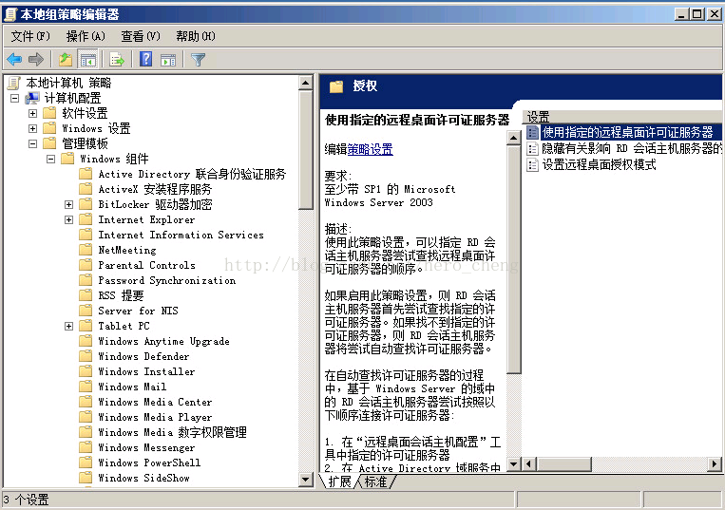This screenshot has height=510, width=725.
Task: Select Windows Media Player tree item
Action: click(x=155, y=418)
